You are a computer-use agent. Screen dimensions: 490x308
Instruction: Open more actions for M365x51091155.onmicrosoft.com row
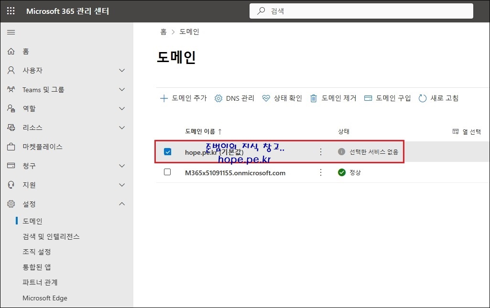click(321, 172)
